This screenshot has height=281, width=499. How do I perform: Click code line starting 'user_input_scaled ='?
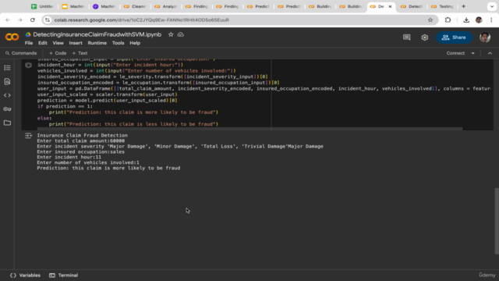pos(108,94)
